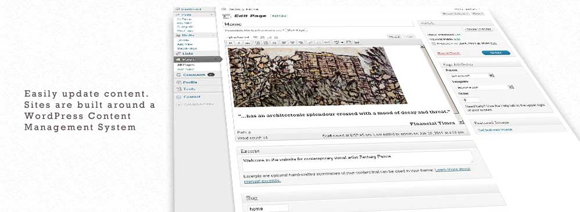This screenshot has height=212, width=580.
Task: Open the spellcheck language dropdown arrow
Action: pyautogui.click(x=342, y=43)
